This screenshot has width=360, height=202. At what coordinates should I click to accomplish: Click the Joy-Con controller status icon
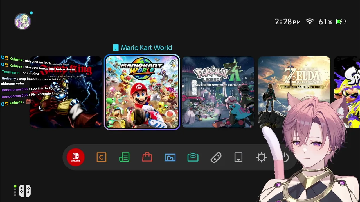click(x=25, y=191)
